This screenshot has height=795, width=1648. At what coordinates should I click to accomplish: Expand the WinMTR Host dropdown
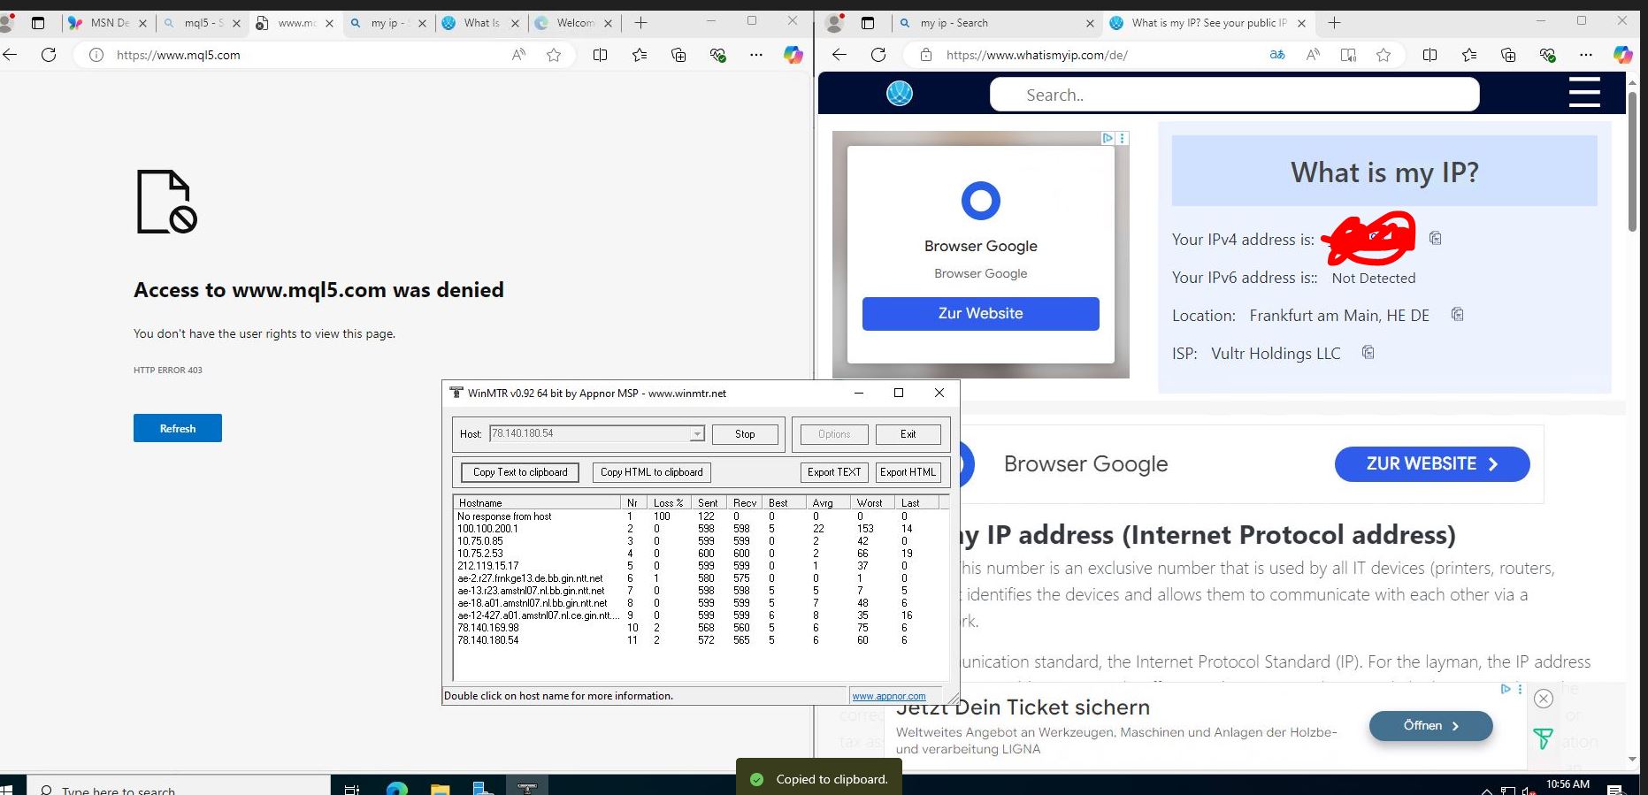point(697,434)
